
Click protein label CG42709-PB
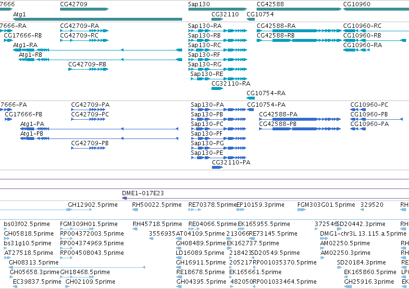pyautogui.click(x=90, y=143)
